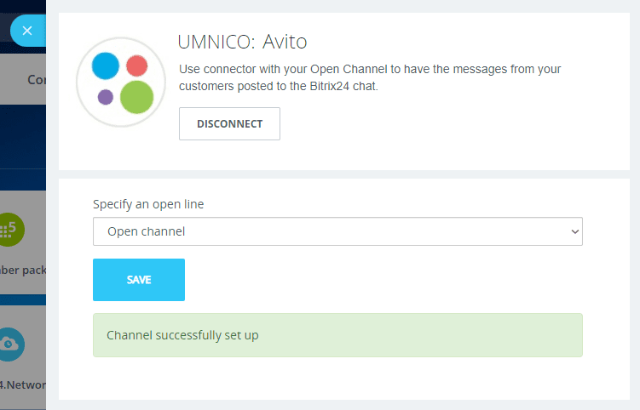The height and width of the screenshot is (410, 640).
Task: Click the large green dot in logo
Action: [136, 97]
